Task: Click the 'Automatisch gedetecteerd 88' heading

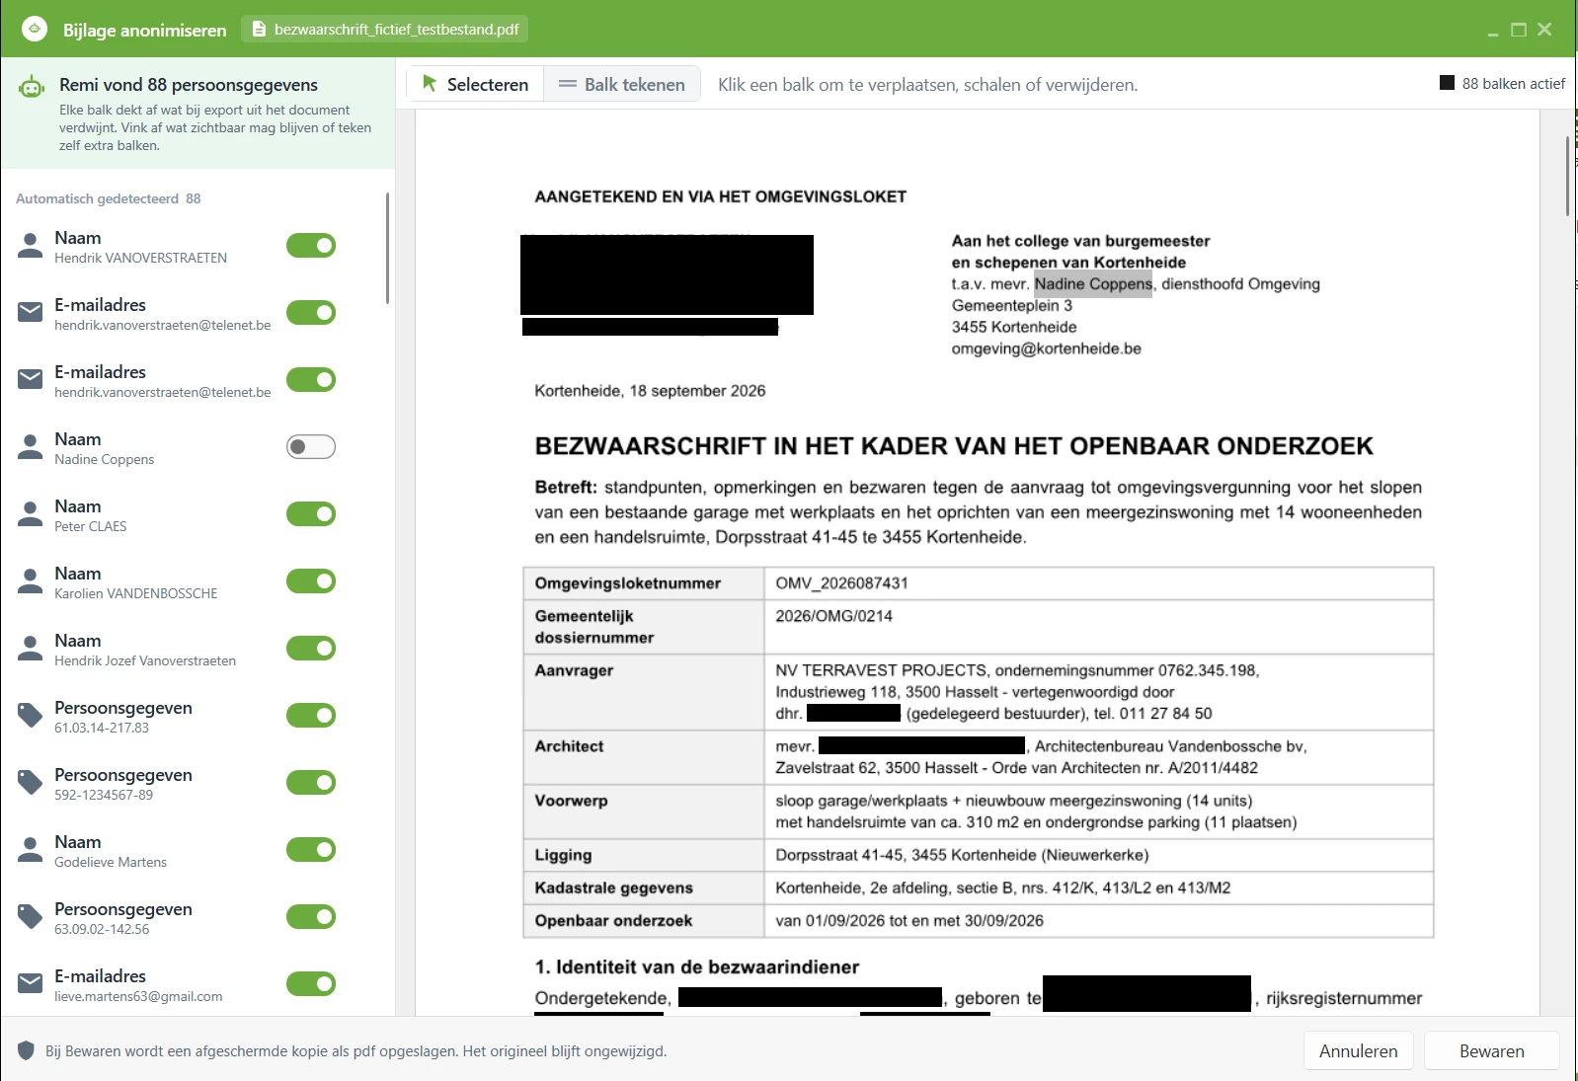Action: coord(109,198)
